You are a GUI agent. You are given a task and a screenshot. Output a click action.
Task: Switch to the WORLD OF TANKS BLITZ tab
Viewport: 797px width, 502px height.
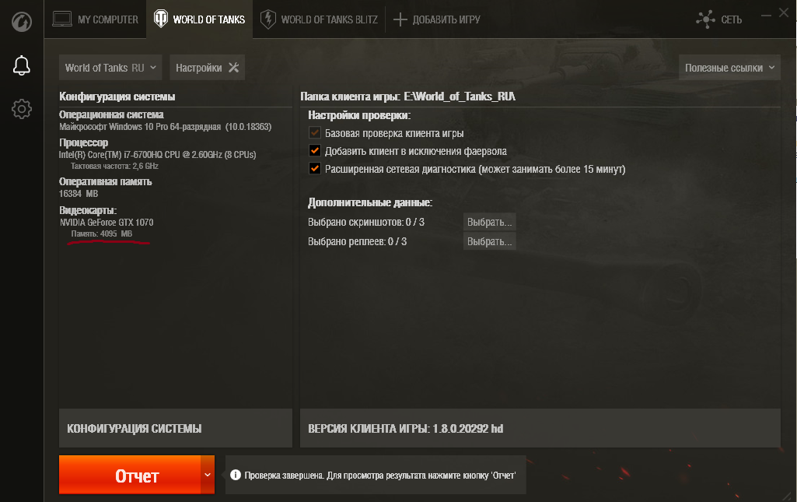[319, 19]
